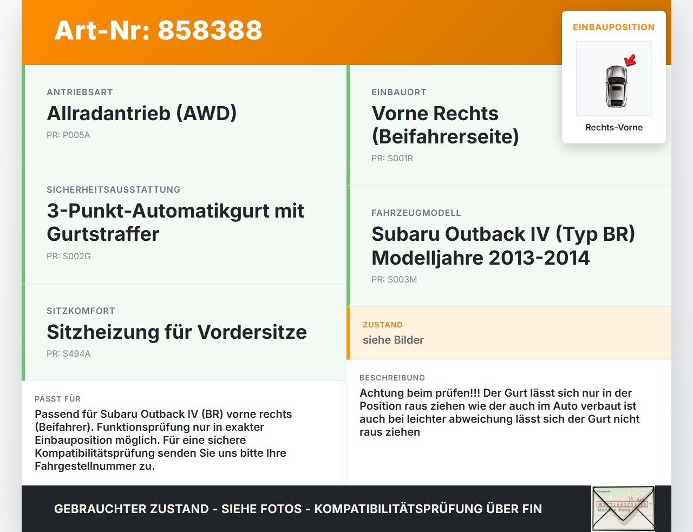Click the PR: P005A code

68,135
